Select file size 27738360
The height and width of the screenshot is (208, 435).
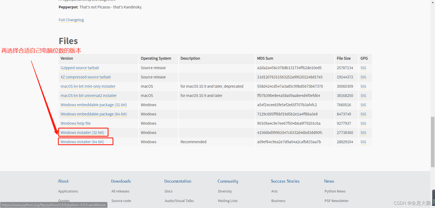point(345,133)
